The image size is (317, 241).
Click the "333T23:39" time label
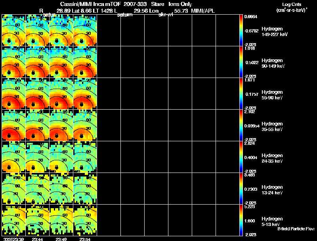[x=14, y=239]
